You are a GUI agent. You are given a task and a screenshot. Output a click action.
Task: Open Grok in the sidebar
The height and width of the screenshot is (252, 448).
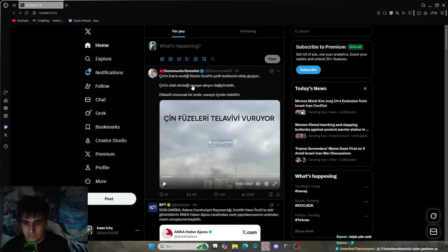95,113
